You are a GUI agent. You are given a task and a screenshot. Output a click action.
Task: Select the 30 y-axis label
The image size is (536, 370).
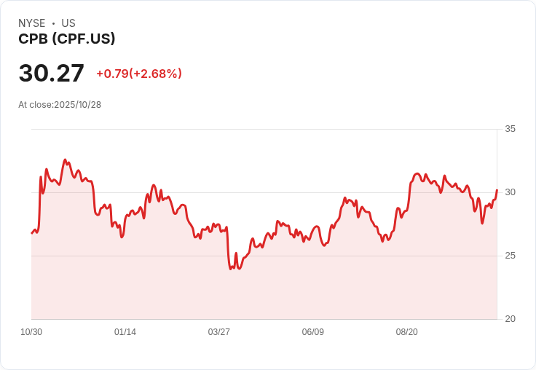[510, 192]
